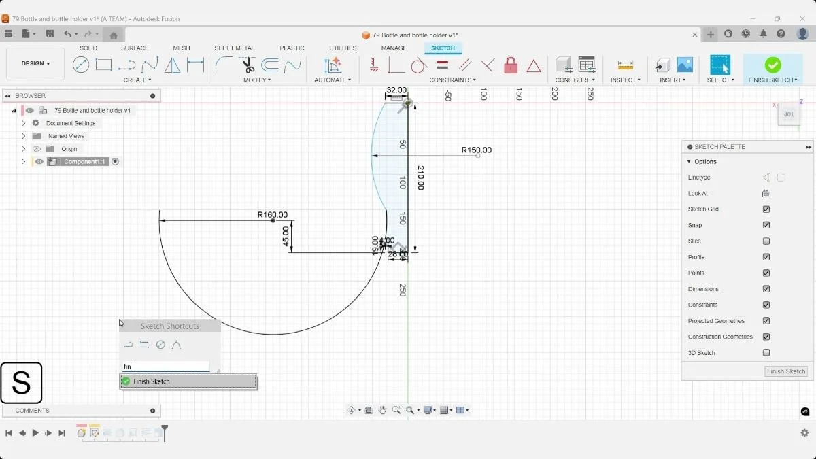
Task: Apply the Midpoint triangle constraint
Action: [x=534, y=65]
